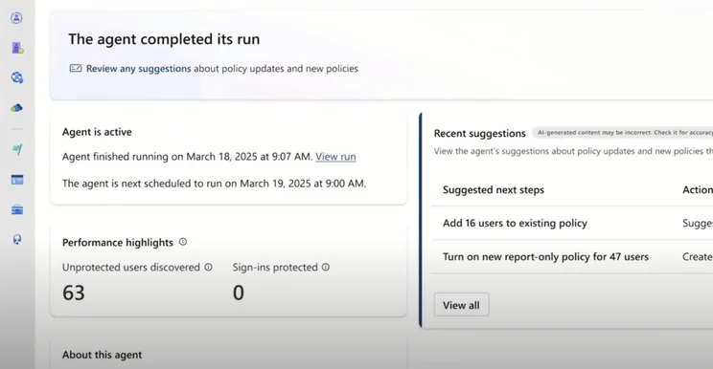This screenshot has height=369, width=713.
Task: Open the green learn and flag sidebar icon
Action: point(17,149)
